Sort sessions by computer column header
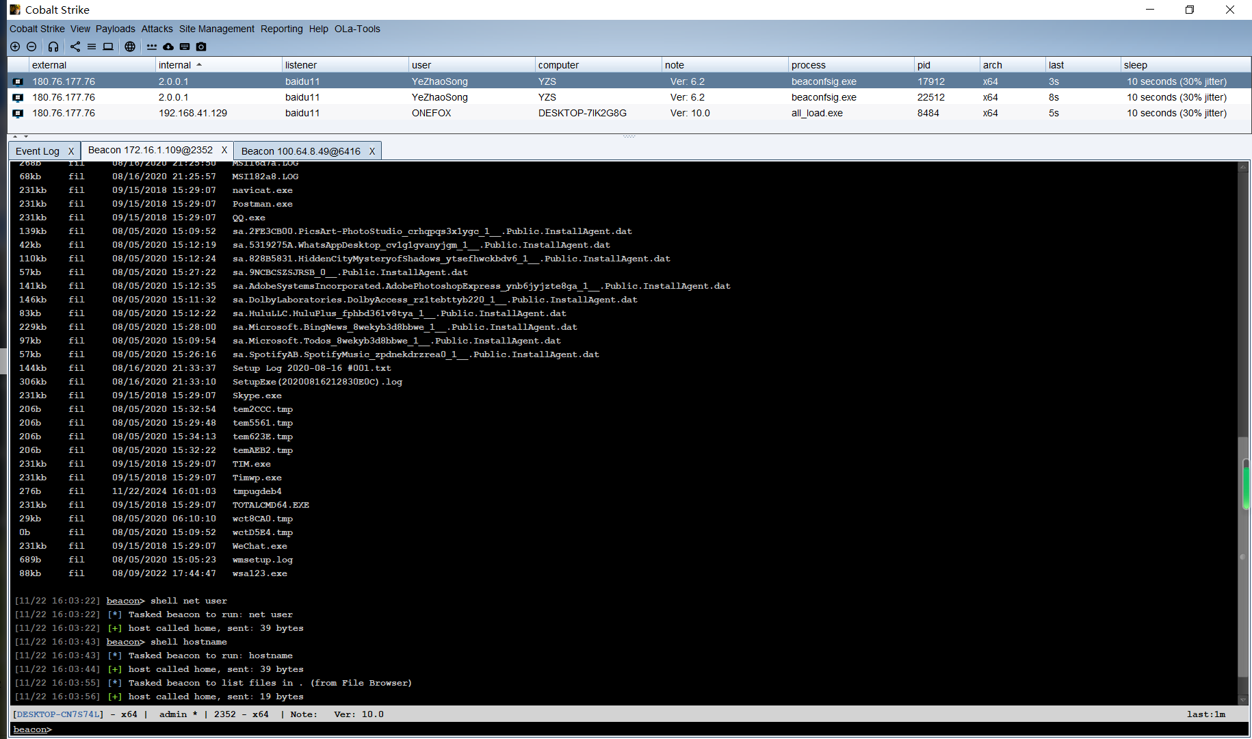This screenshot has height=739, width=1252. click(x=599, y=65)
